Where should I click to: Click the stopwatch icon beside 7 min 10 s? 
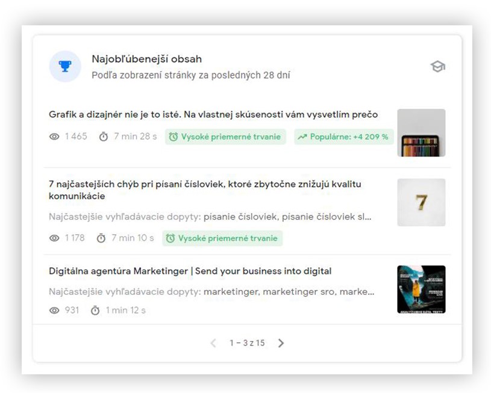pyautogui.click(x=101, y=238)
